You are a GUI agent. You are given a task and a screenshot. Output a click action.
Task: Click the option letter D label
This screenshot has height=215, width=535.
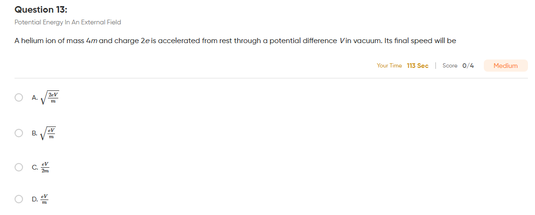click(35, 199)
